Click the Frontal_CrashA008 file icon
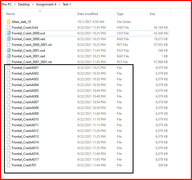Screen dimensions: 192x180 click(8, 108)
